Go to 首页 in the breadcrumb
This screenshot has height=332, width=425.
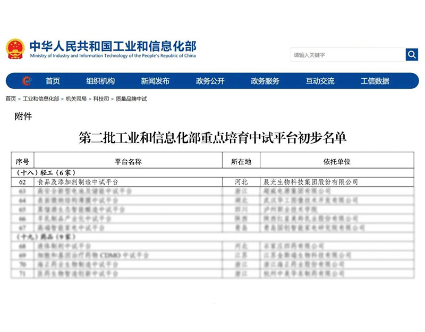11,98
